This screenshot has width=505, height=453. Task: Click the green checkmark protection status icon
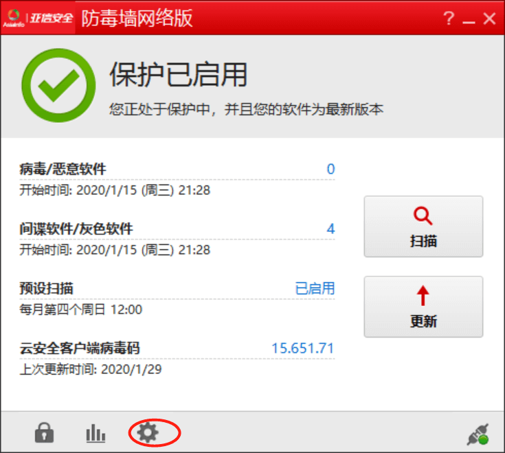point(58,85)
